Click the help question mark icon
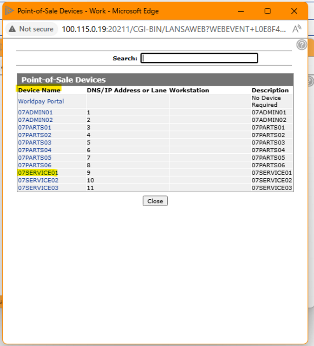The image size is (314, 346). click(x=301, y=45)
